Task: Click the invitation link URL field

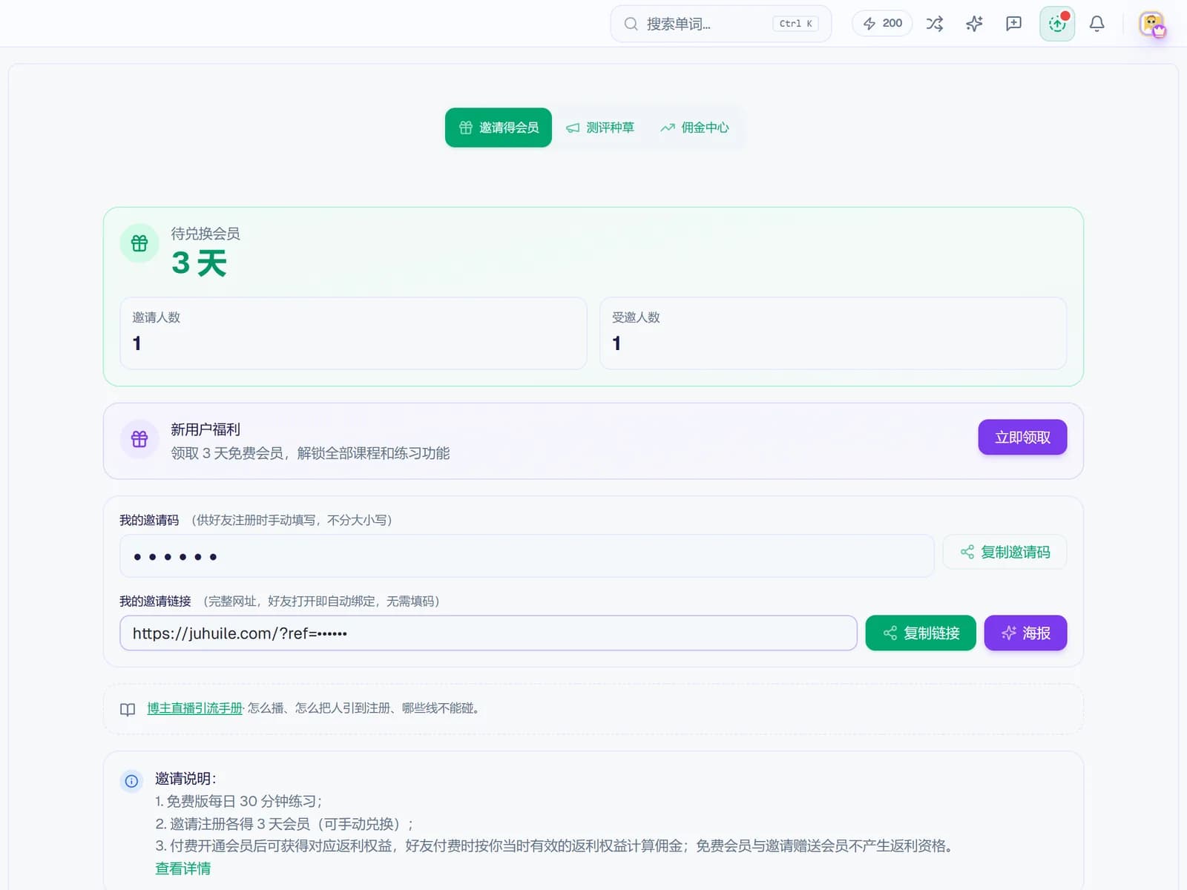Action: coord(488,633)
